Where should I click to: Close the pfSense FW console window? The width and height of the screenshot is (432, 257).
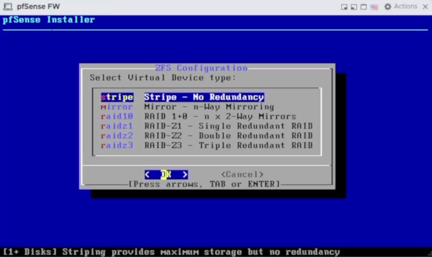[425, 7]
